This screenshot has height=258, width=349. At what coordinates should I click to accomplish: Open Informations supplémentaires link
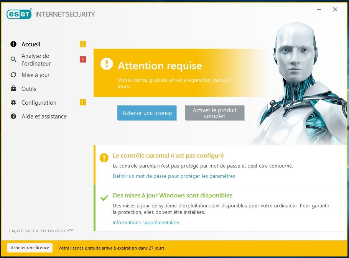[x=146, y=222]
